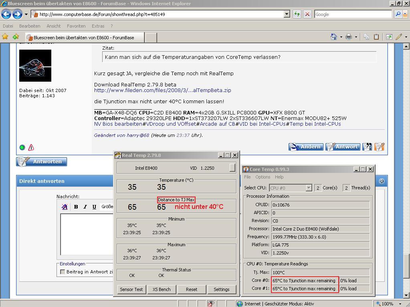Open the Favorites Center star icon

(5, 37)
